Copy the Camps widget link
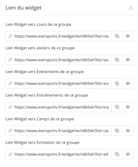 (x=117, y=131)
